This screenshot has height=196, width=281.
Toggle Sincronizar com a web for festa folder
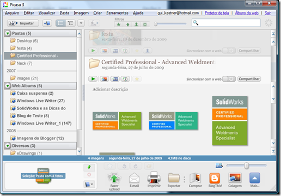point(229,51)
